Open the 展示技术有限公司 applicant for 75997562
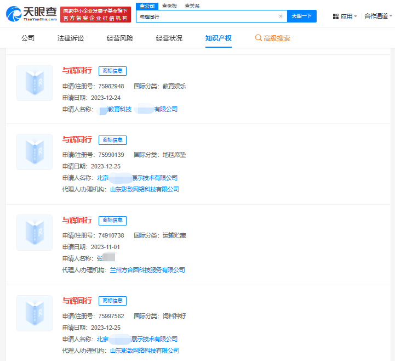The height and width of the screenshot is (361, 395). [138, 339]
